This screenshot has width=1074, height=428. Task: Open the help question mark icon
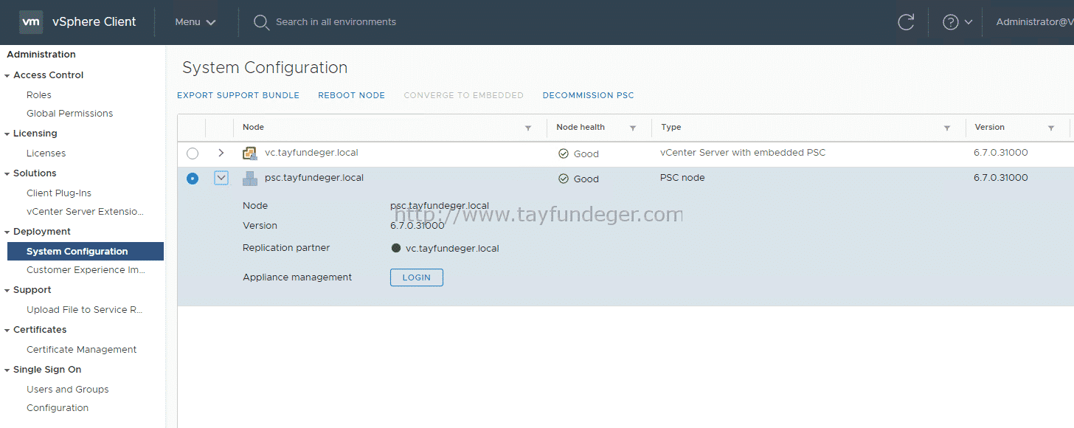[951, 22]
